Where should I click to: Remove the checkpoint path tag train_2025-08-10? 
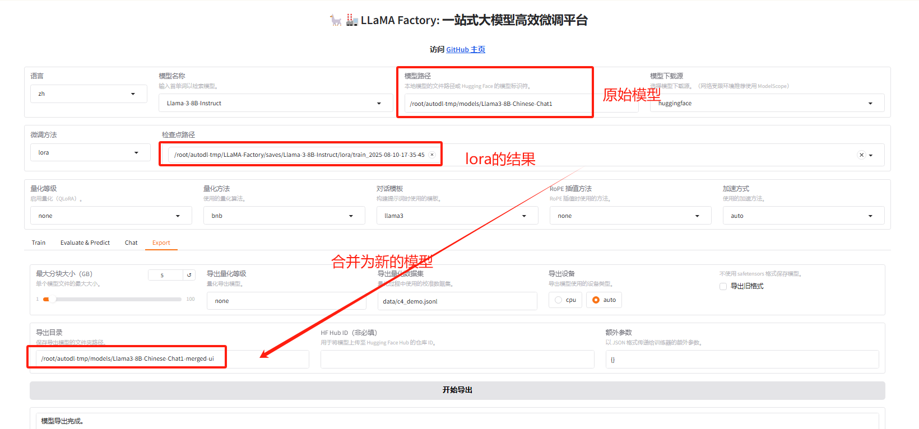tap(432, 155)
